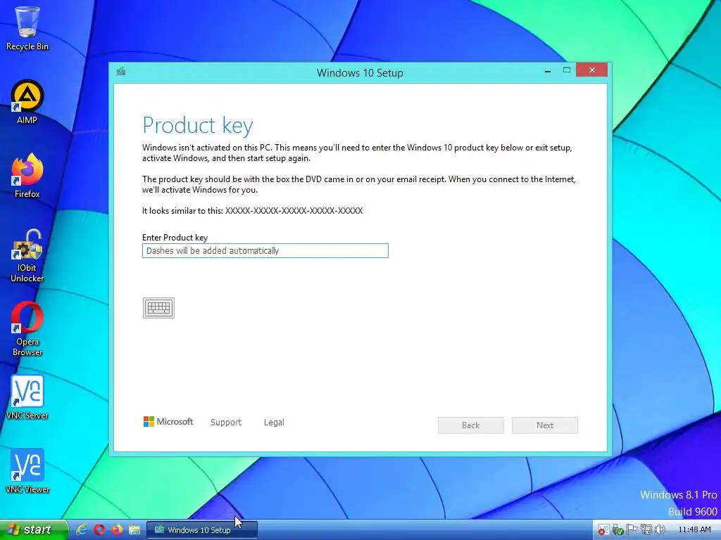Image resolution: width=721 pixels, height=540 pixels.
Task: Click the Microsoft logo in Setup footer
Action: [x=168, y=422]
